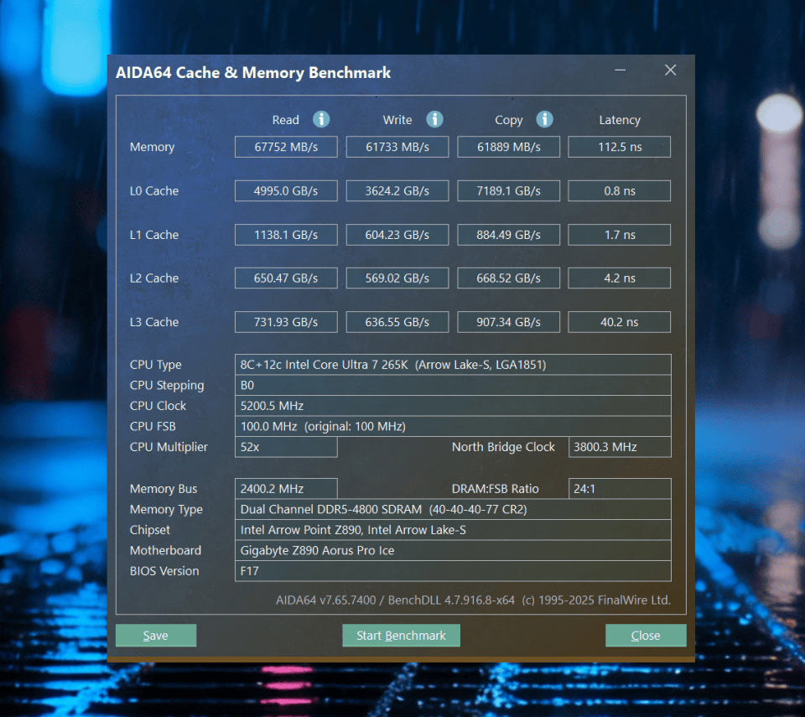Screen dimensions: 805x717
Task: Select the L0 Cache Read result
Action: (286, 190)
